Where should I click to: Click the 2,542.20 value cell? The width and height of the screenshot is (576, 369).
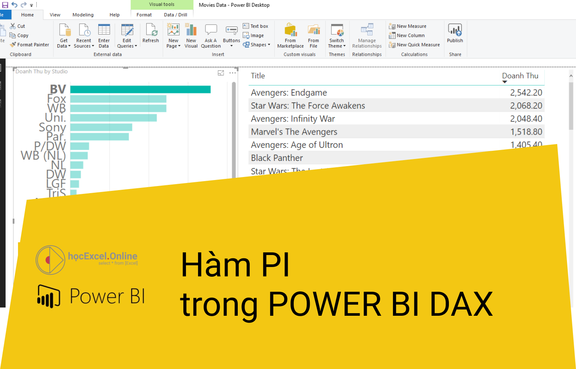526,93
